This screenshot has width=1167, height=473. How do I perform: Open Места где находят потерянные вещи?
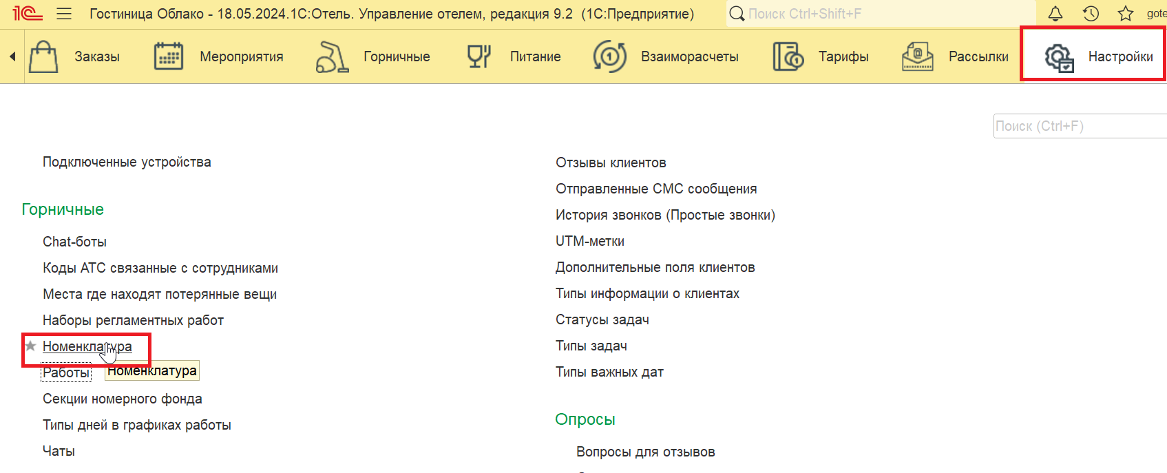160,294
